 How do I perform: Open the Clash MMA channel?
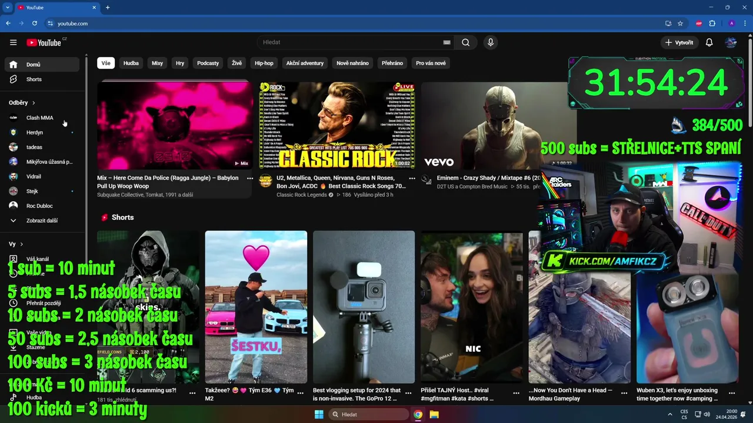[x=42, y=117]
